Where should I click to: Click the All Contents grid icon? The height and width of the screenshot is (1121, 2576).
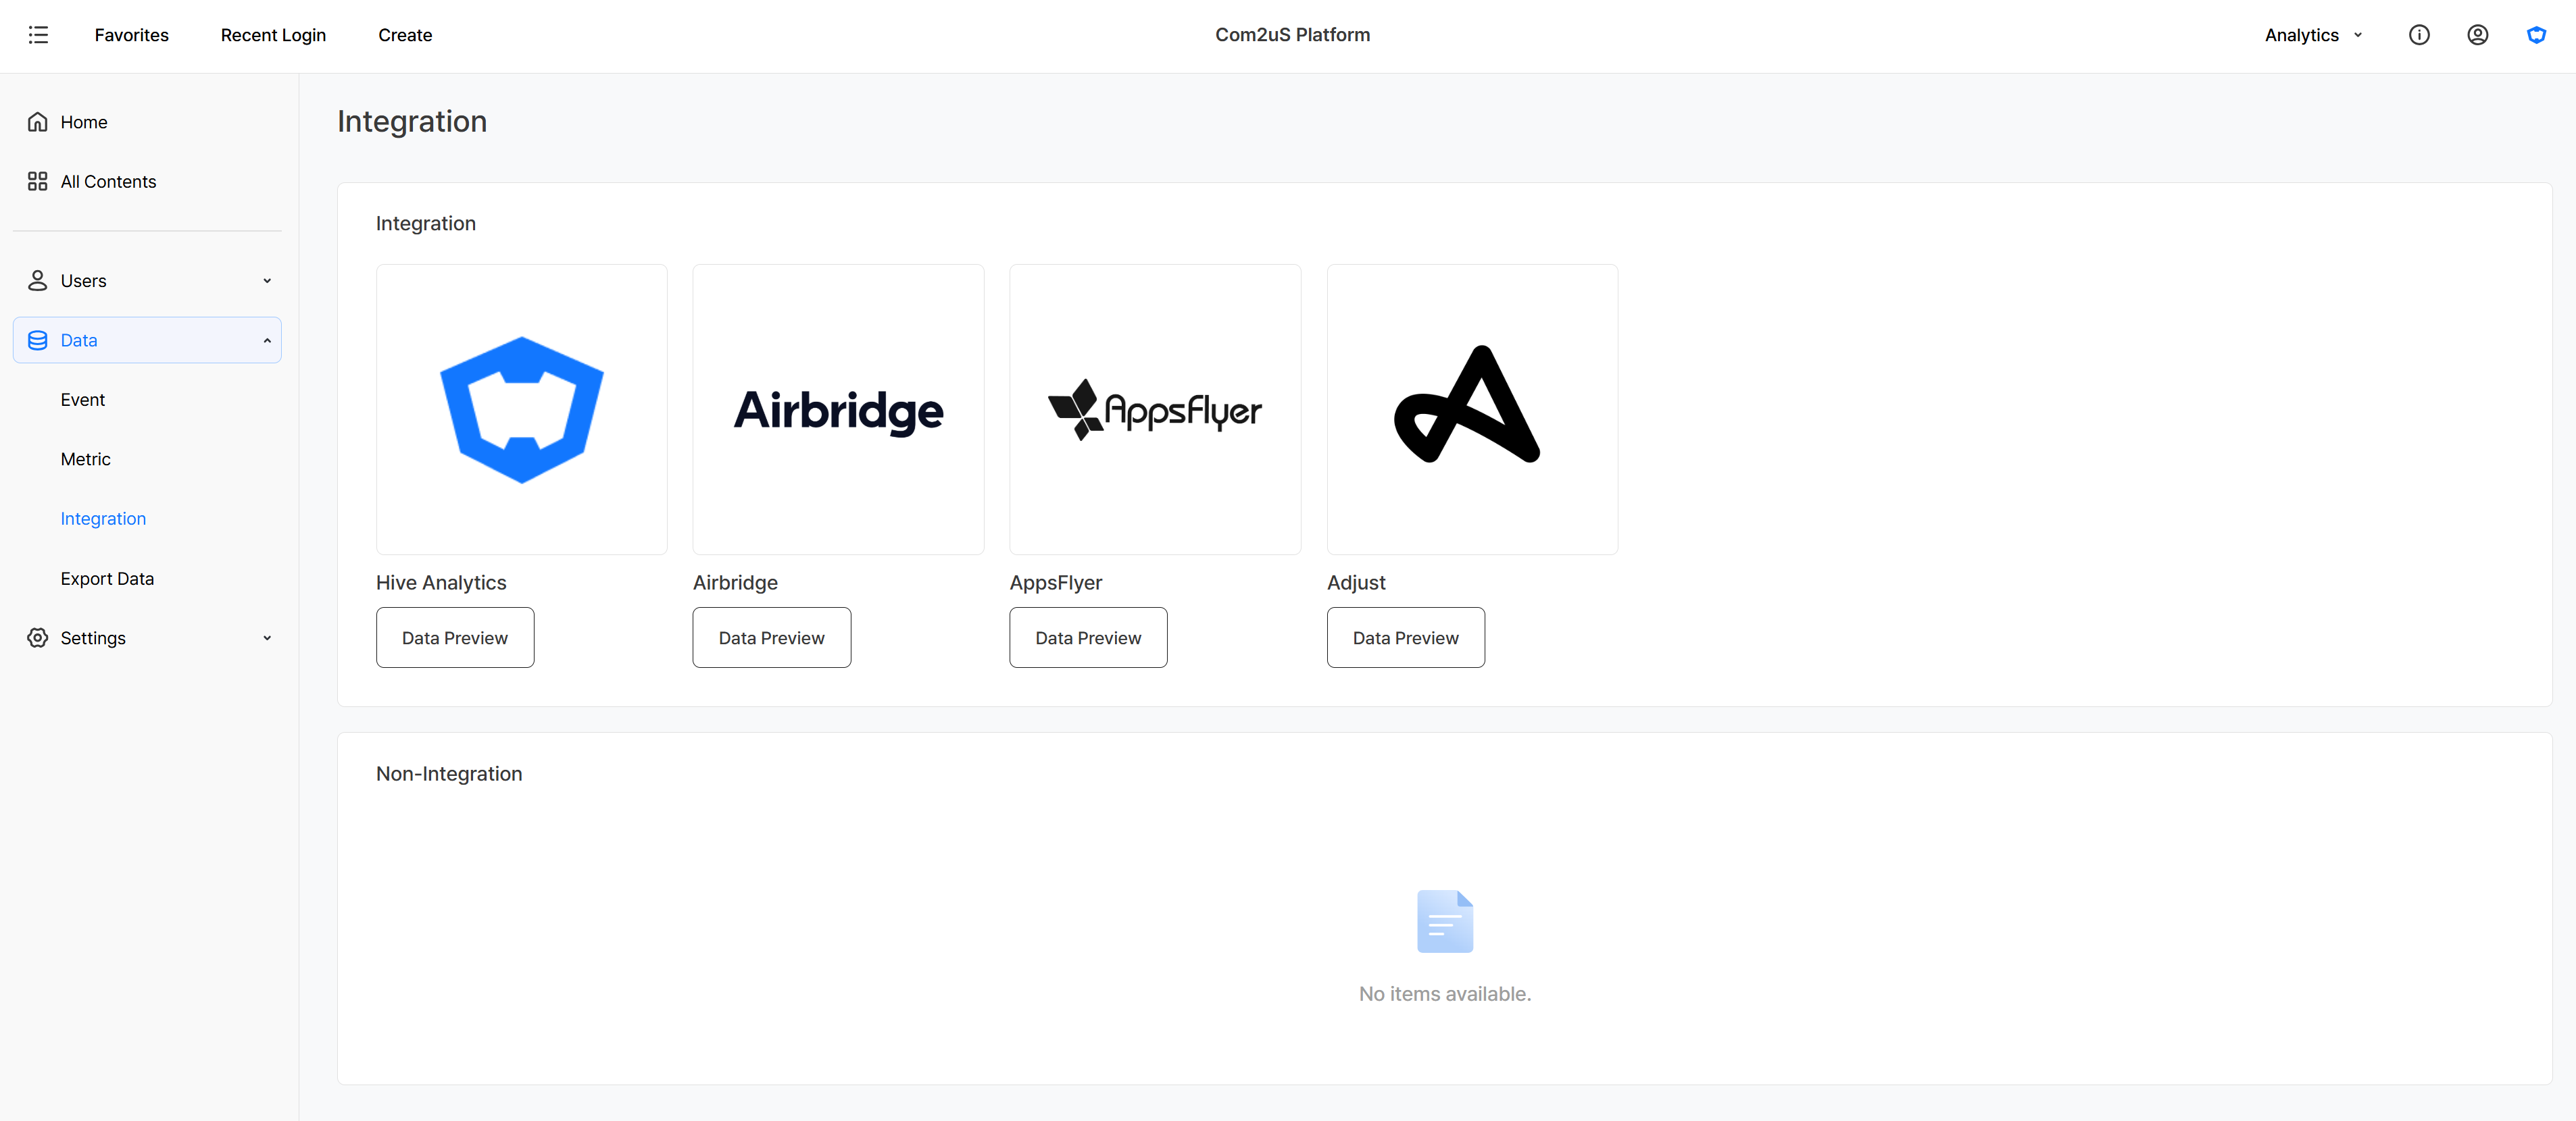tap(38, 181)
